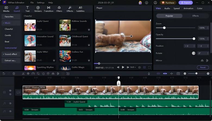Open the Stickers panel
Image resolution: width=212 pixels, height=121 pixels.
click(x=38, y=9)
